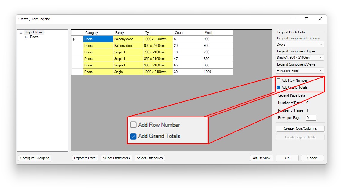Click the Count column header

pyautogui.click(x=188, y=33)
